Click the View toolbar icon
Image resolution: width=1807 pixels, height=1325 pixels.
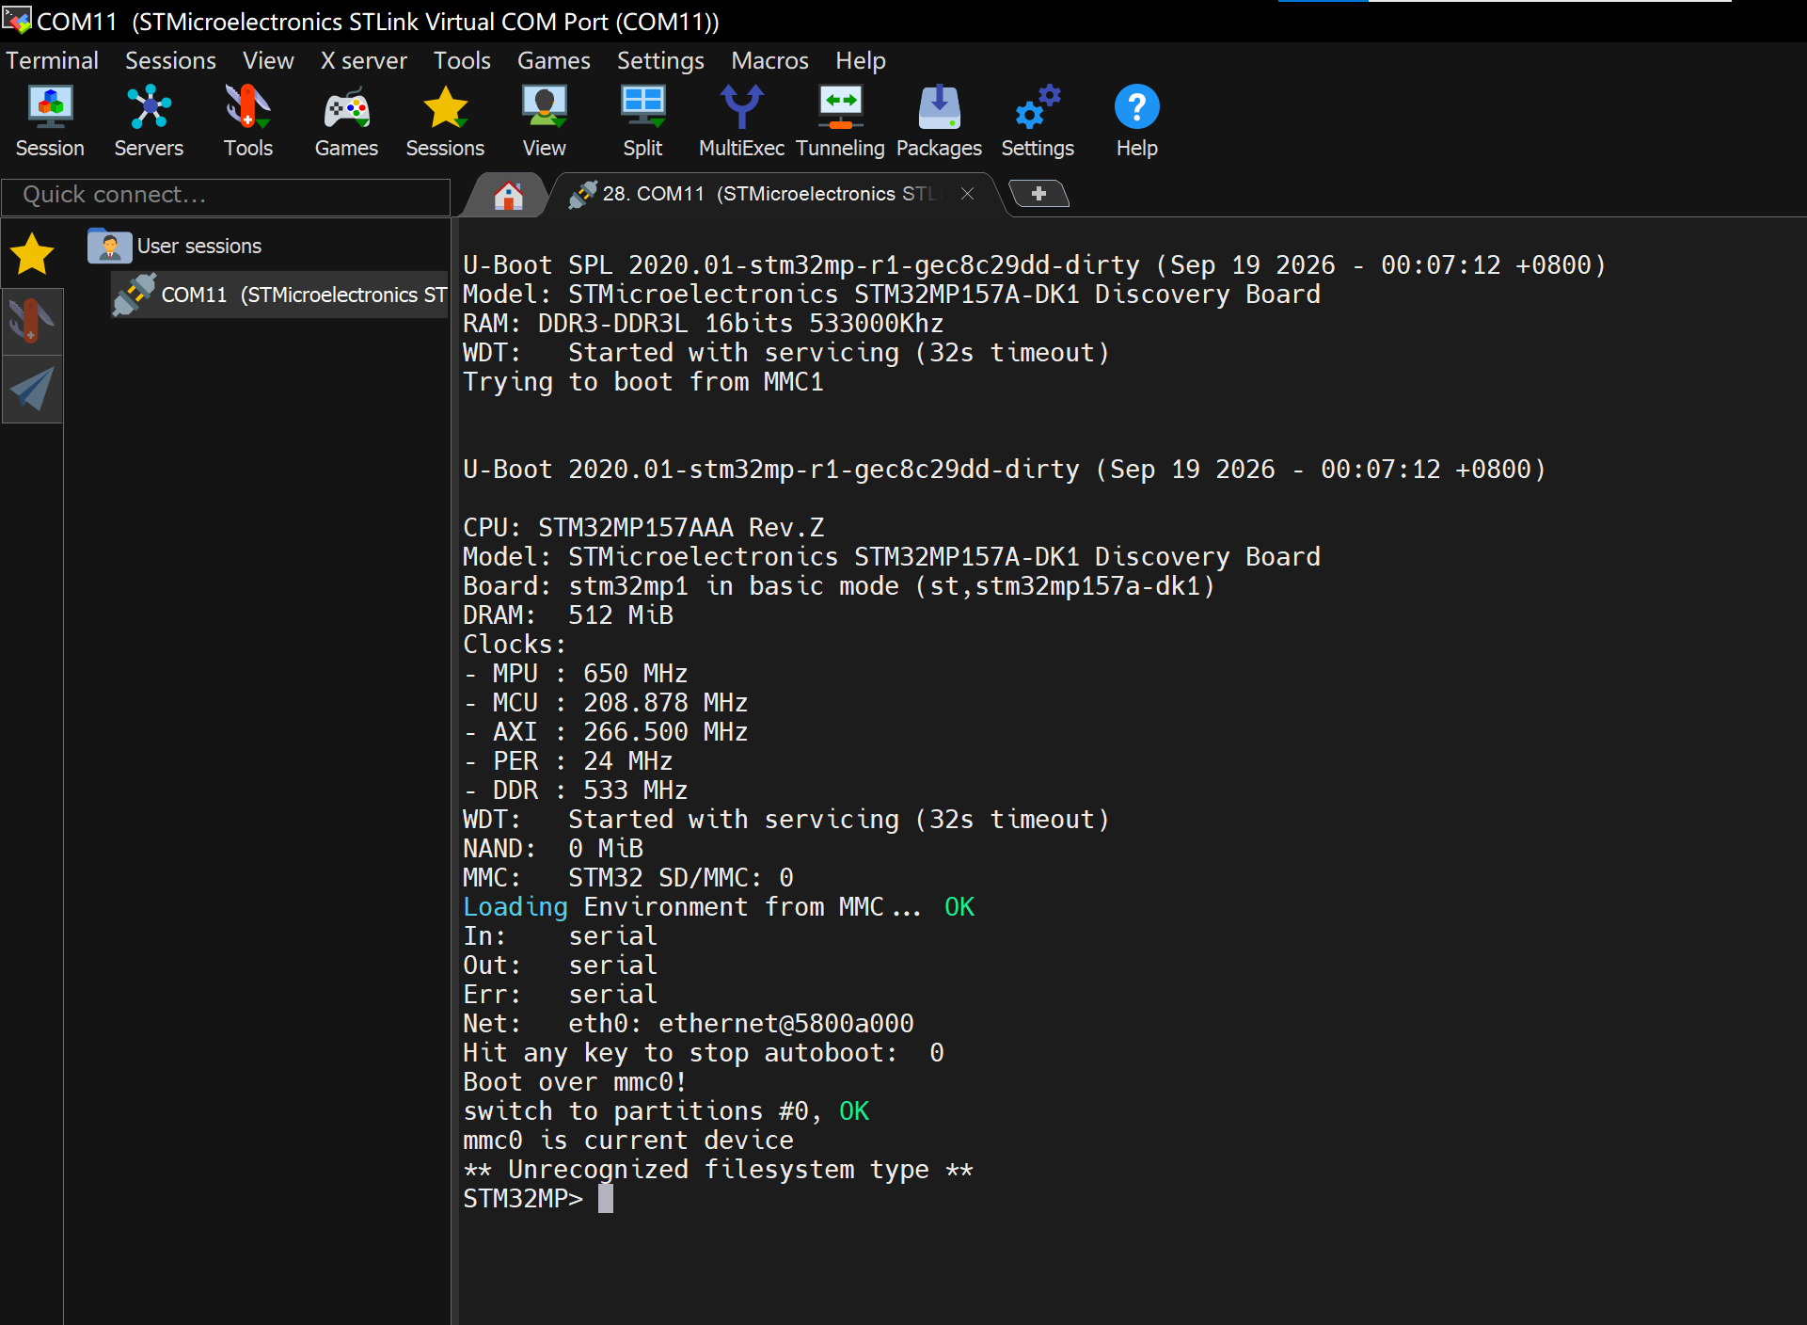[x=544, y=121]
